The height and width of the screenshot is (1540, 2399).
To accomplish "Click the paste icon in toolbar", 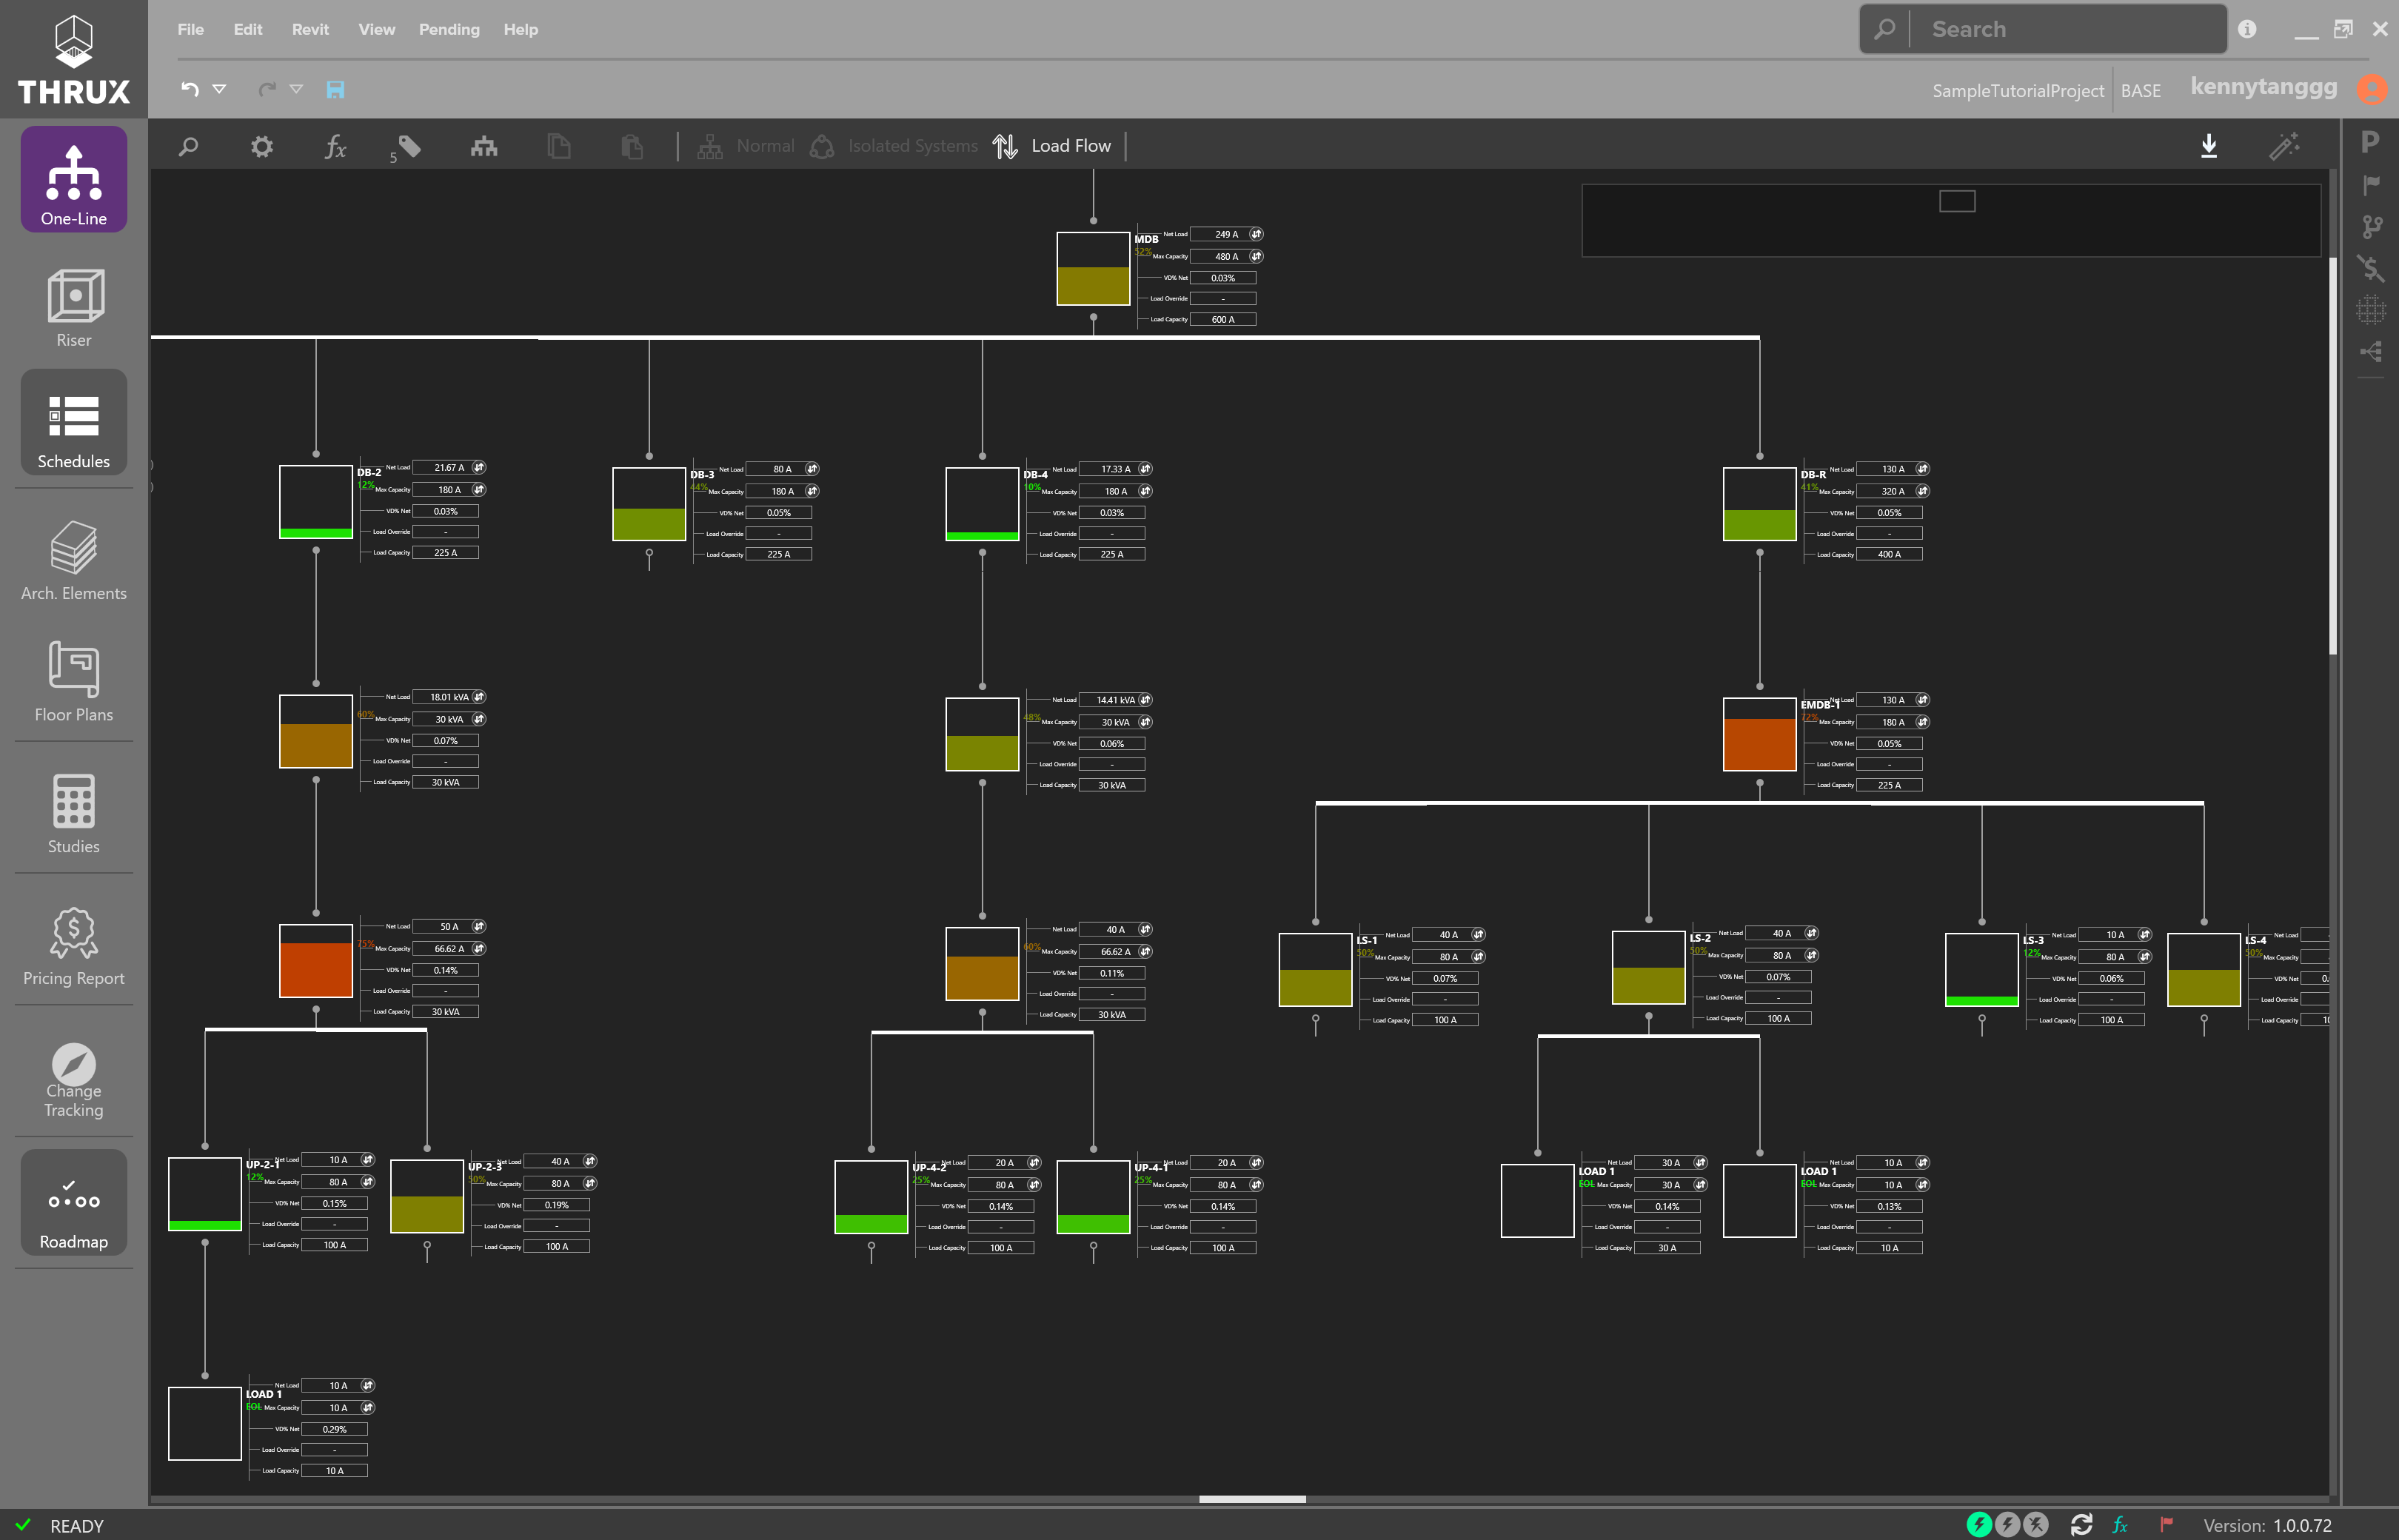I will (632, 147).
